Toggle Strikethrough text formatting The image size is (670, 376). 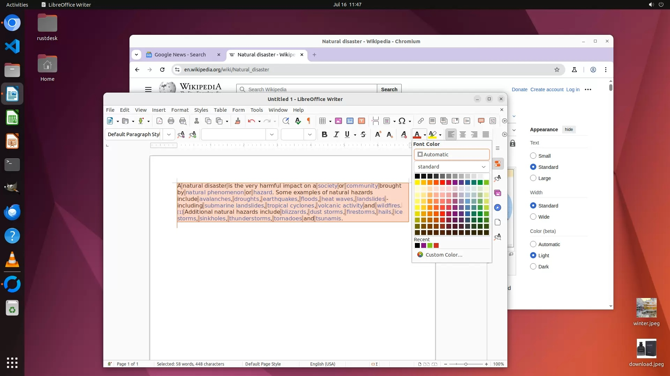[x=363, y=134]
